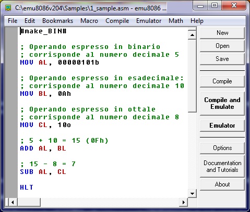Open Documentation and Tutorials
This screenshot has height=212, width=250.
click(222, 166)
